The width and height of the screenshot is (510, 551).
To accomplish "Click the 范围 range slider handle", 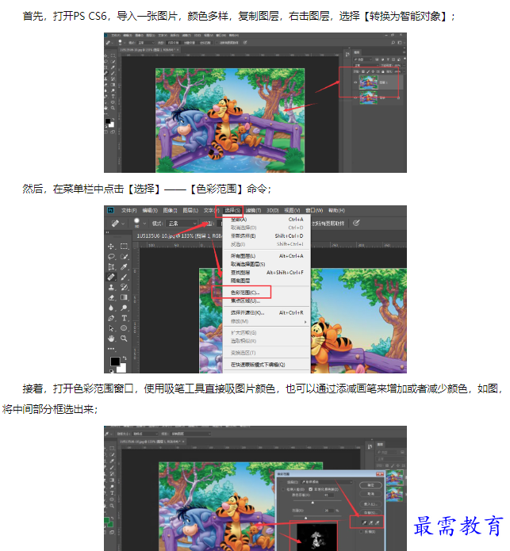I will pyautogui.click(x=305, y=518).
